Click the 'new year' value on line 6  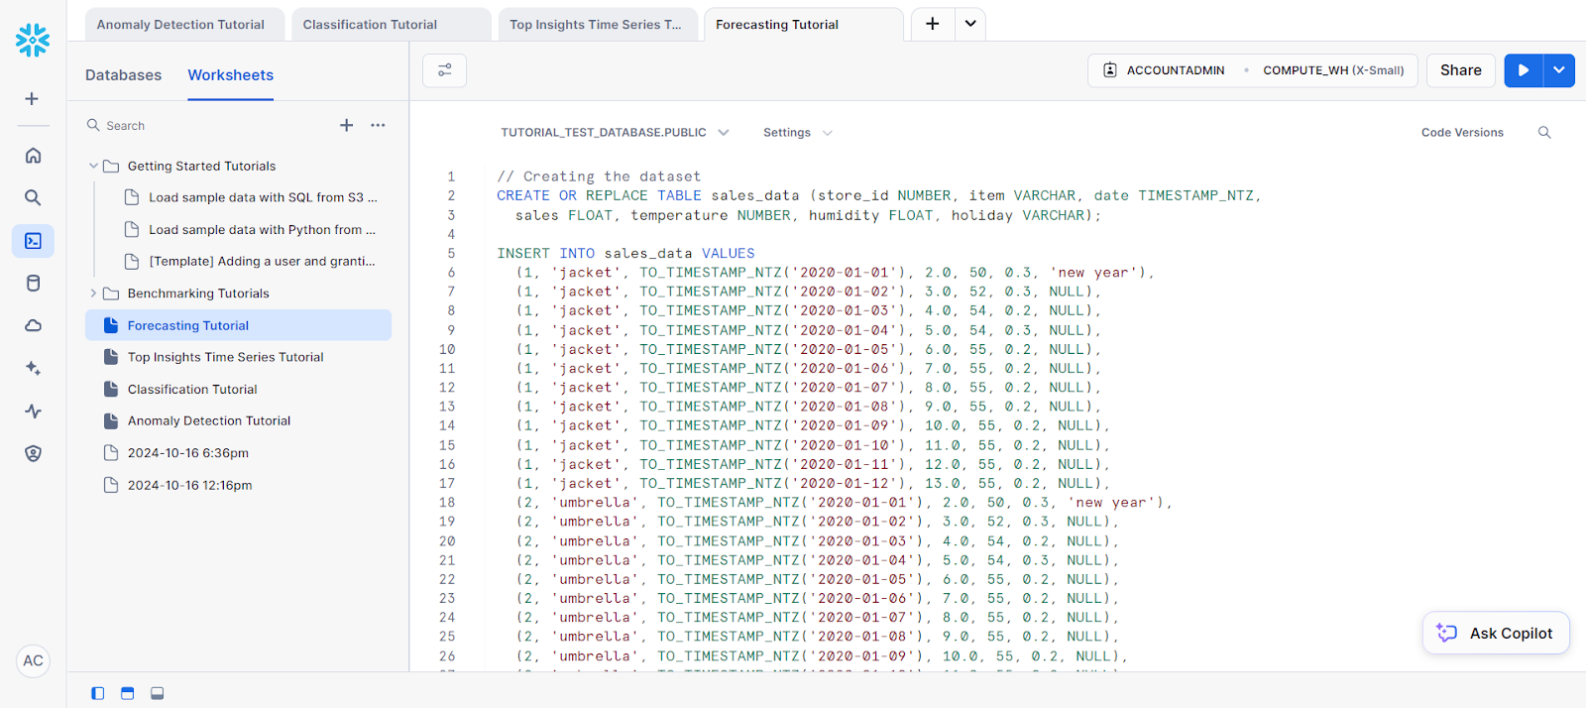1093,273
